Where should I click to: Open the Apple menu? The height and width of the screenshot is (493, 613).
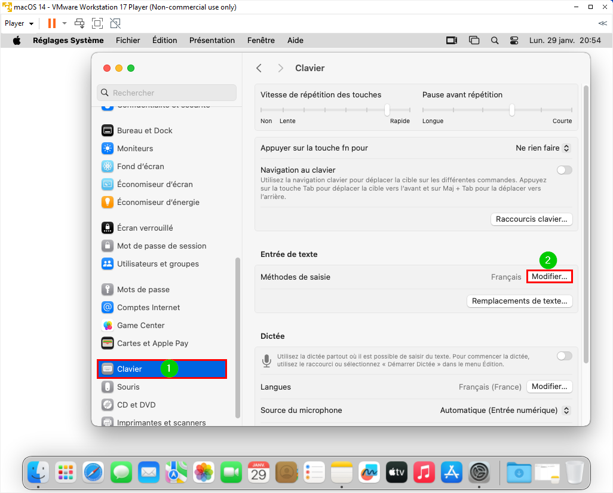click(x=17, y=41)
